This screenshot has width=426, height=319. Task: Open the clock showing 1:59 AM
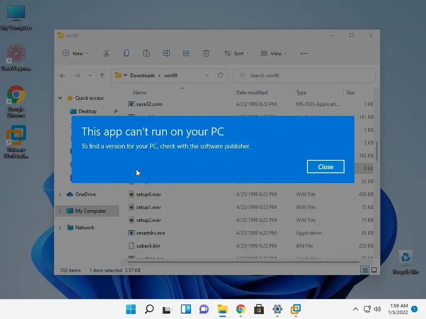398,309
